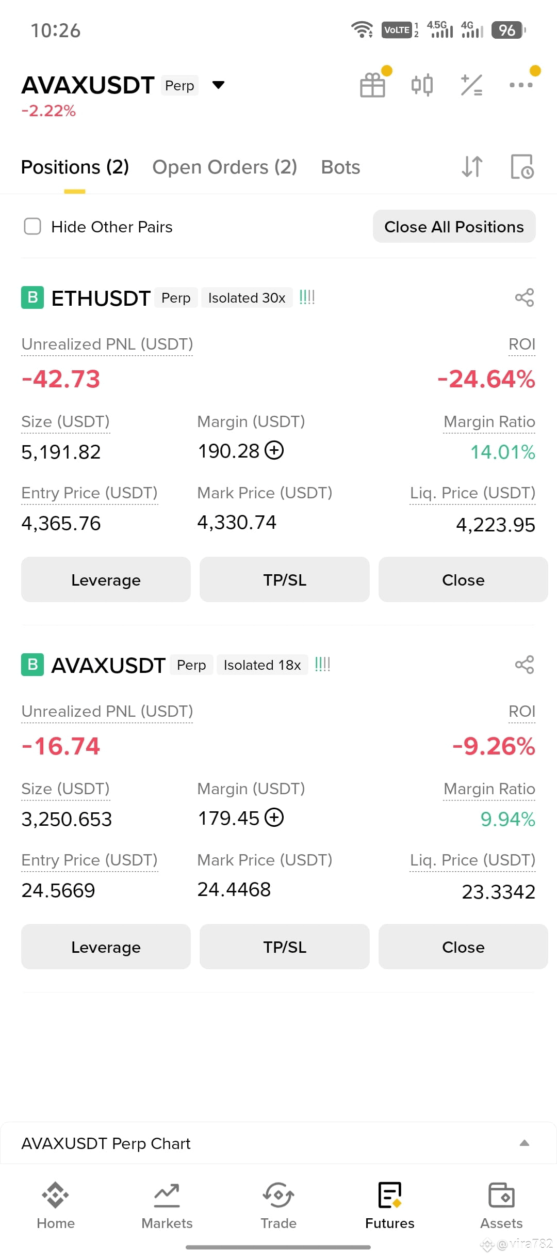The width and height of the screenshot is (557, 1258).
Task: Switch to the Open Orders (2) tab
Action: coord(225,167)
